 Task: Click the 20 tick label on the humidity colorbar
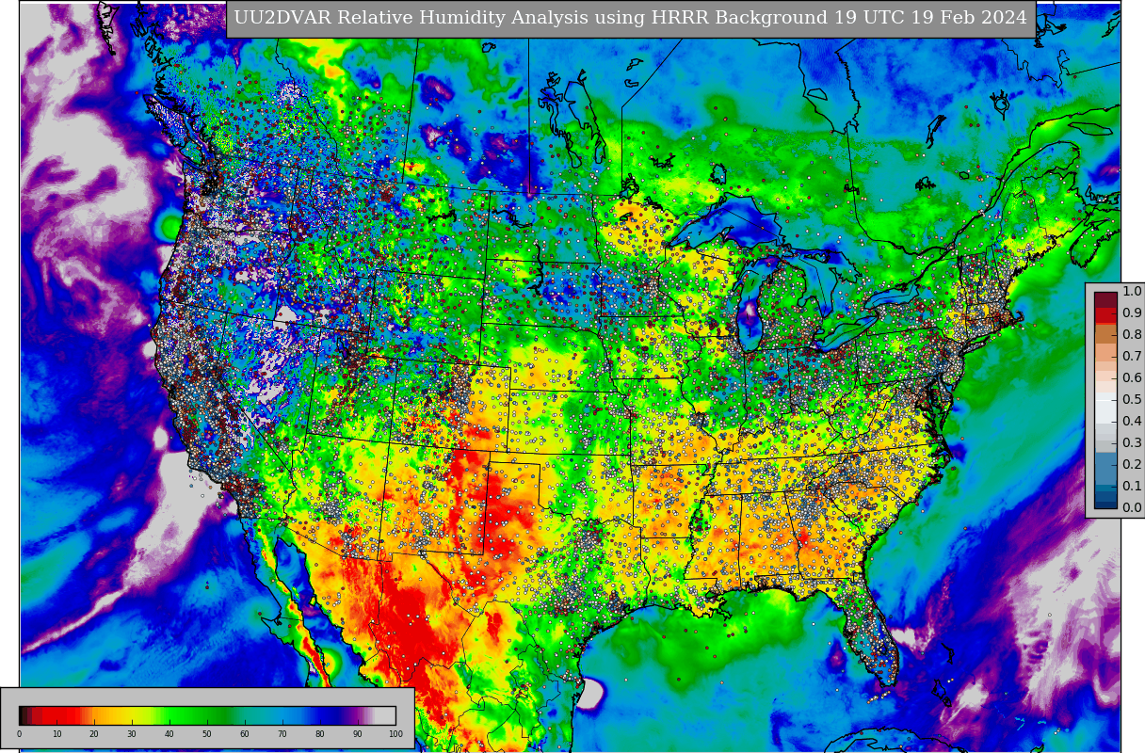point(94,734)
